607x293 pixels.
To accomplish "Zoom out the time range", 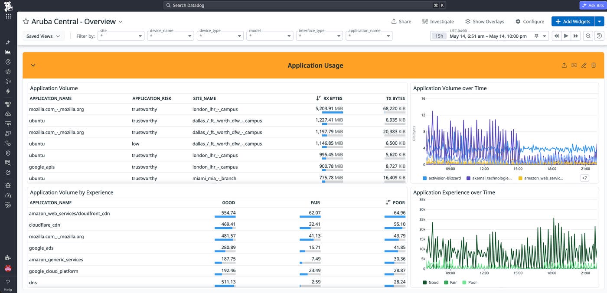I will click(x=588, y=36).
